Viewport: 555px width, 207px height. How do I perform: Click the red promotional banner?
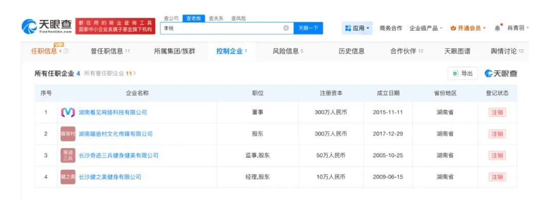116,27
